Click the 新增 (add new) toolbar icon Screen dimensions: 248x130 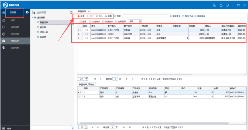pos(79,16)
